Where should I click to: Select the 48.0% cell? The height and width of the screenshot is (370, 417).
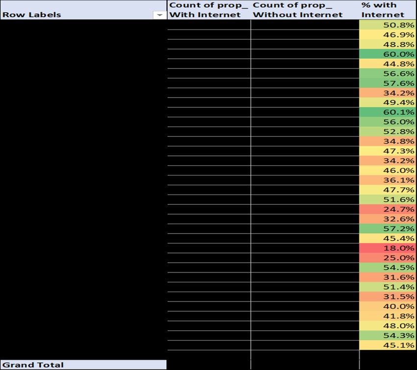[x=387, y=325]
